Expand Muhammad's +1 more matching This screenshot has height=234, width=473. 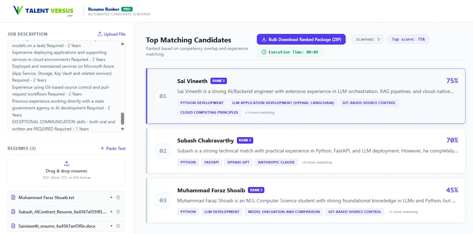pyautogui.click(x=403, y=212)
